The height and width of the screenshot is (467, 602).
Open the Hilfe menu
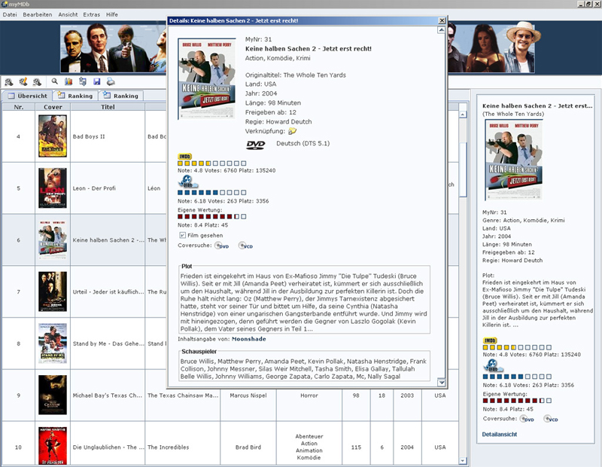111,14
